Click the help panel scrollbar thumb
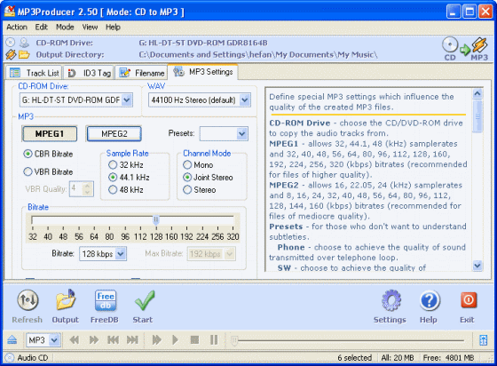The image size is (497, 366). tap(477, 116)
